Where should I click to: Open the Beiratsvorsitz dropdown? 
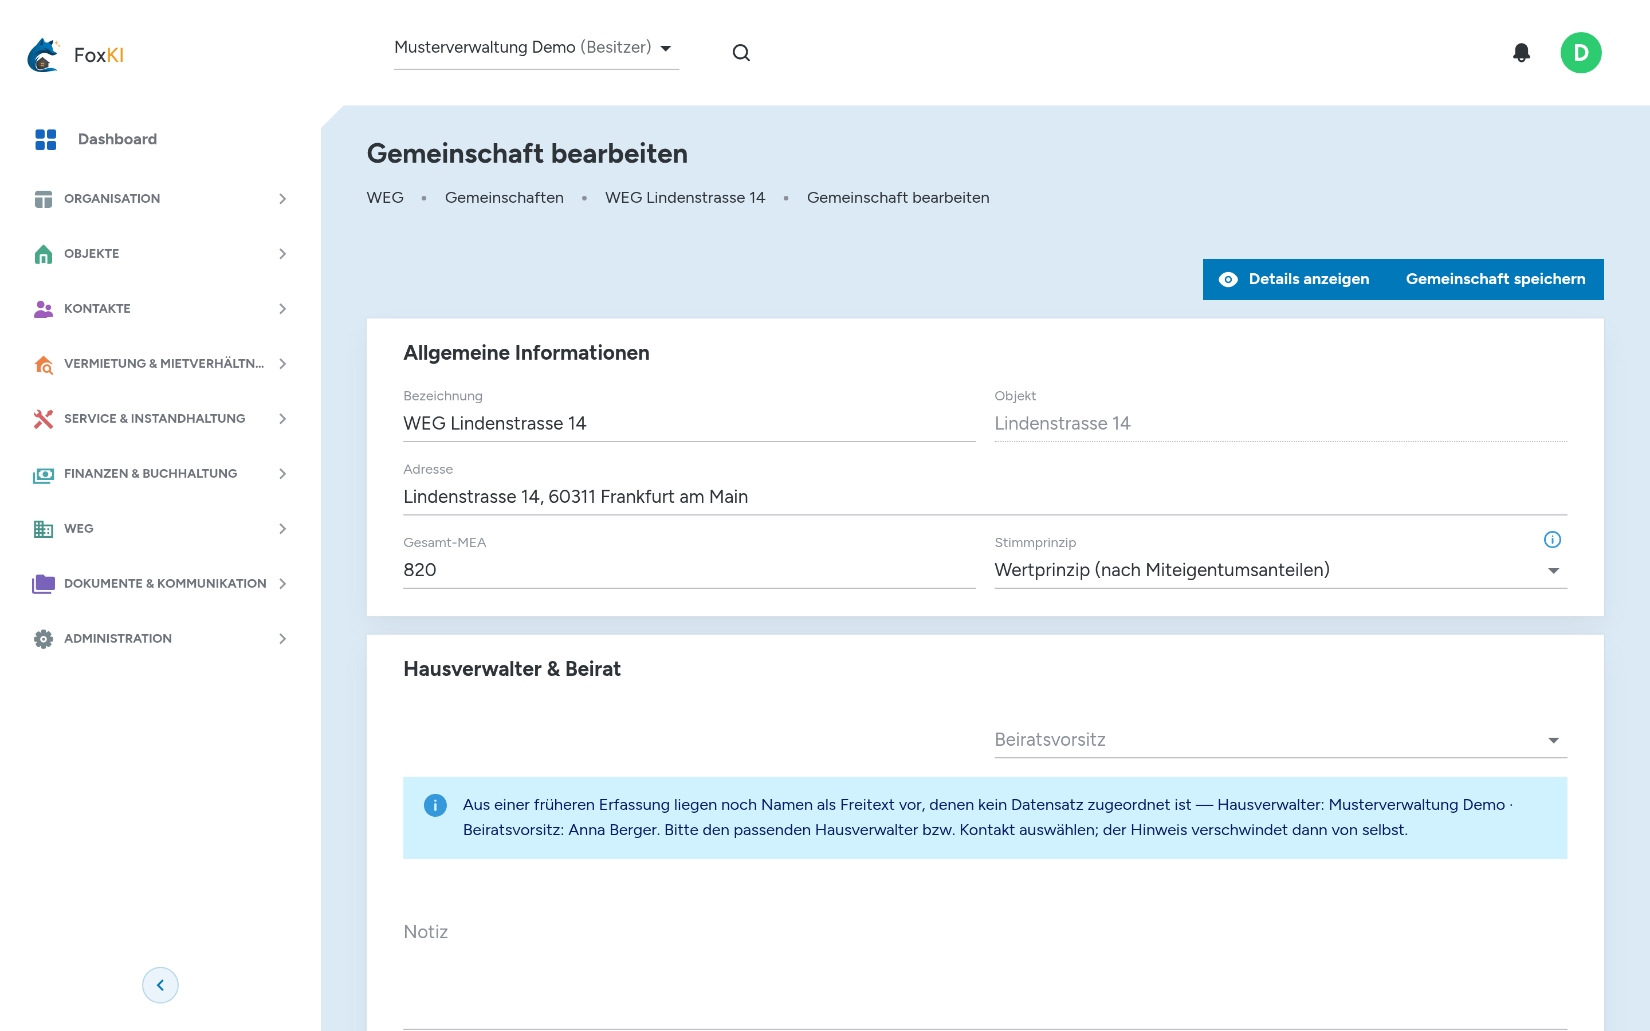pos(1280,740)
